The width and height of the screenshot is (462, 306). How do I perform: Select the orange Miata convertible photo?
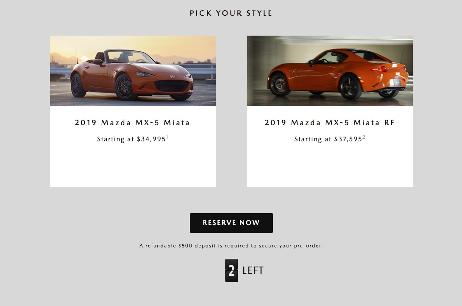tap(133, 71)
